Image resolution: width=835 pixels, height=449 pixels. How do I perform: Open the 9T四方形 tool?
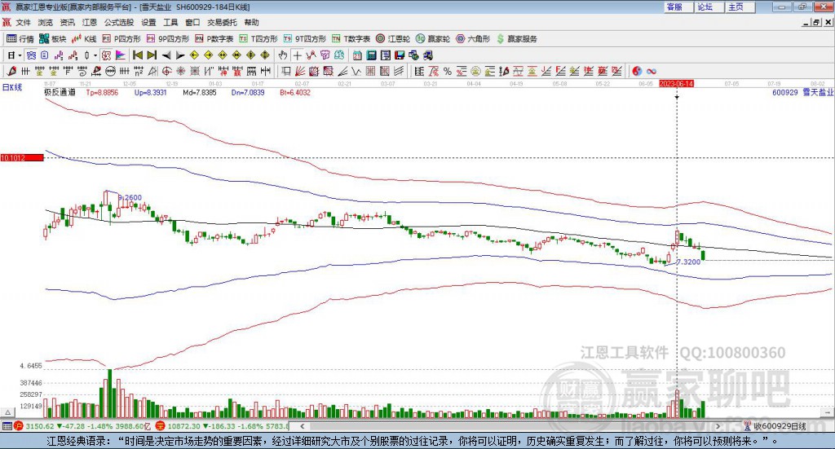[x=305, y=39]
